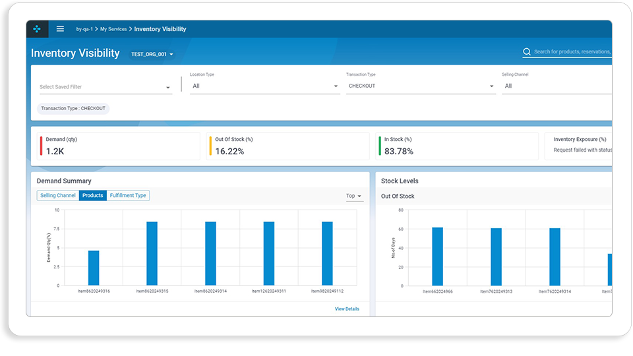The width and height of the screenshot is (633, 356).
Task: Click the Transaction Type : CHECKOUT filter chip
Action: coord(73,108)
